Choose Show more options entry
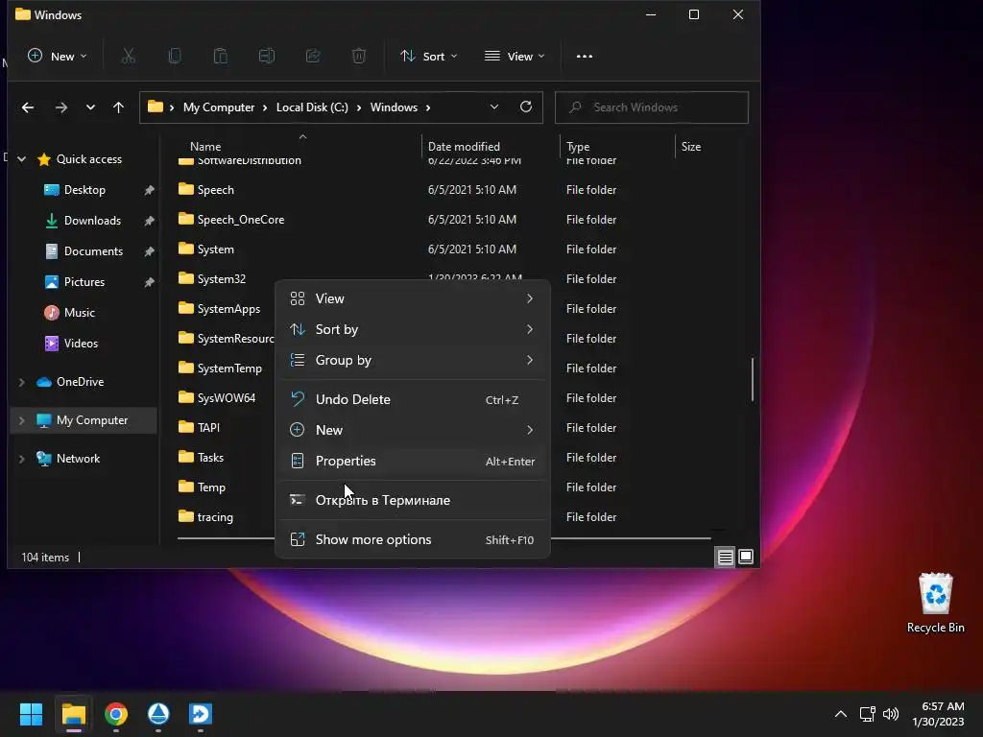The image size is (983, 737). pos(413,539)
